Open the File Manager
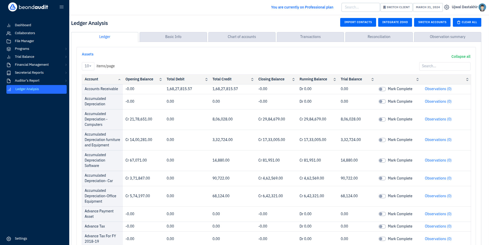489x245 pixels. click(25, 41)
